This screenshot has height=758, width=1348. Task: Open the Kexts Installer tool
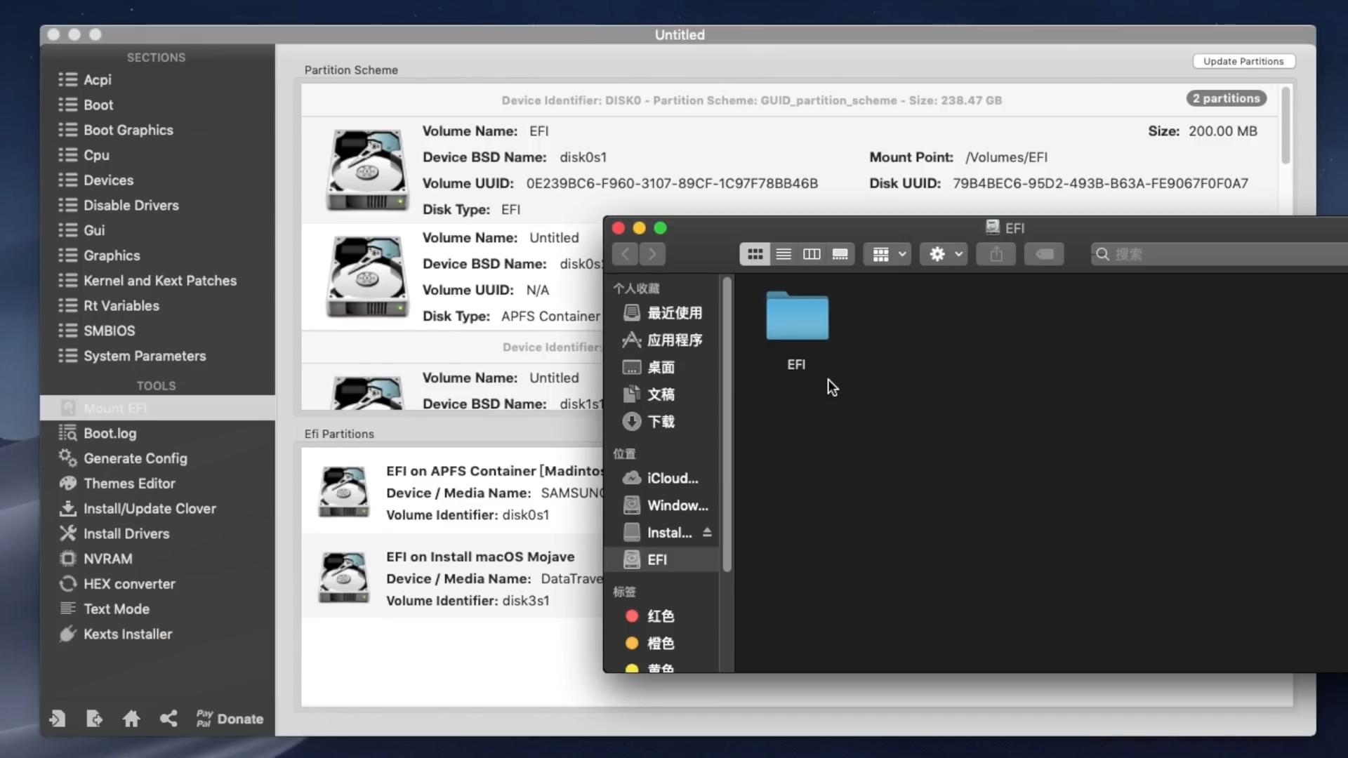tap(127, 634)
